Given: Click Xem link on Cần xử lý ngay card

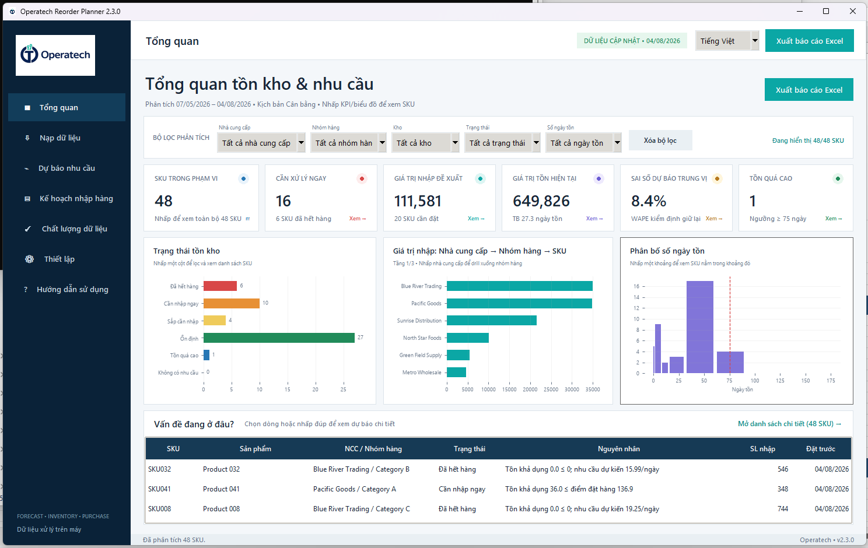Looking at the screenshot, I should [358, 219].
